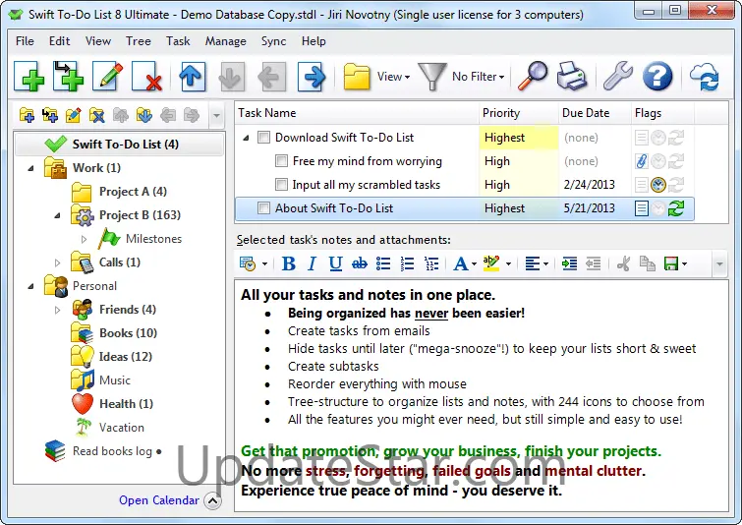
Task: Check the Free my mind from worrying task
Action: pos(281,161)
